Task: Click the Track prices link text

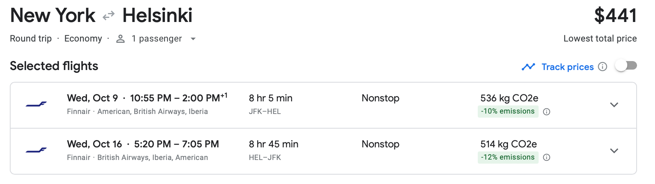Action: (568, 67)
